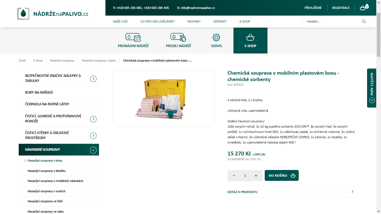
Task: Click price without VAT 12 620.00 Kč
Action: click(236, 159)
